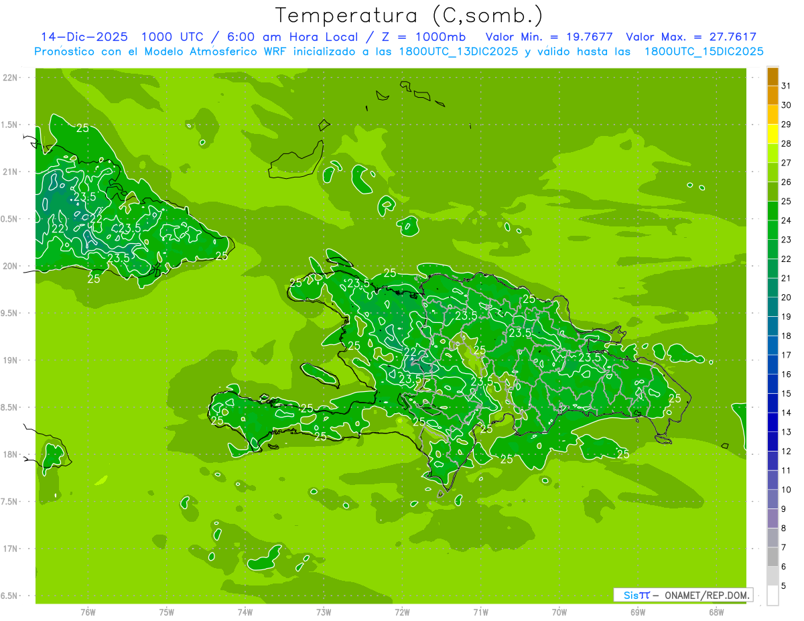Click the '22N' latitude axis label
The image size is (804, 621).
point(10,78)
